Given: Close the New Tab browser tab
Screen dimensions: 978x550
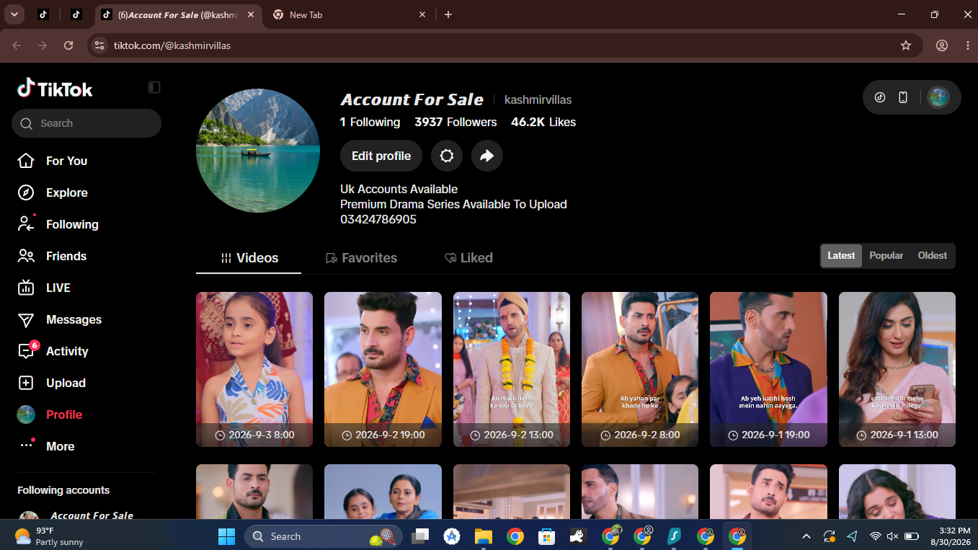Looking at the screenshot, I should (x=423, y=14).
